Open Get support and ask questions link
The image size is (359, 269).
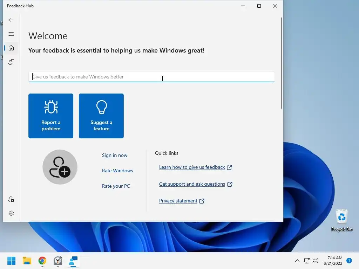[x=196, y=184]
